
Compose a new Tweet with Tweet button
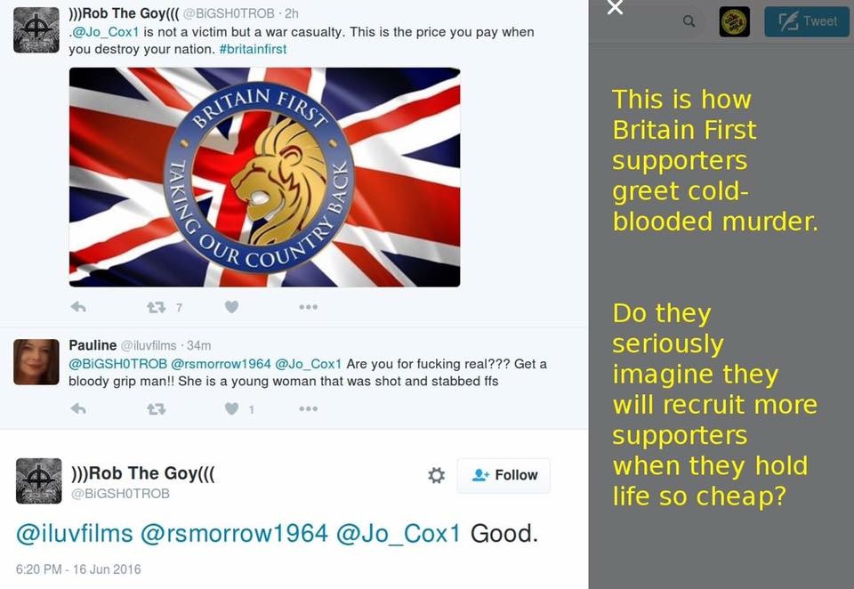[x=807, y=21]
